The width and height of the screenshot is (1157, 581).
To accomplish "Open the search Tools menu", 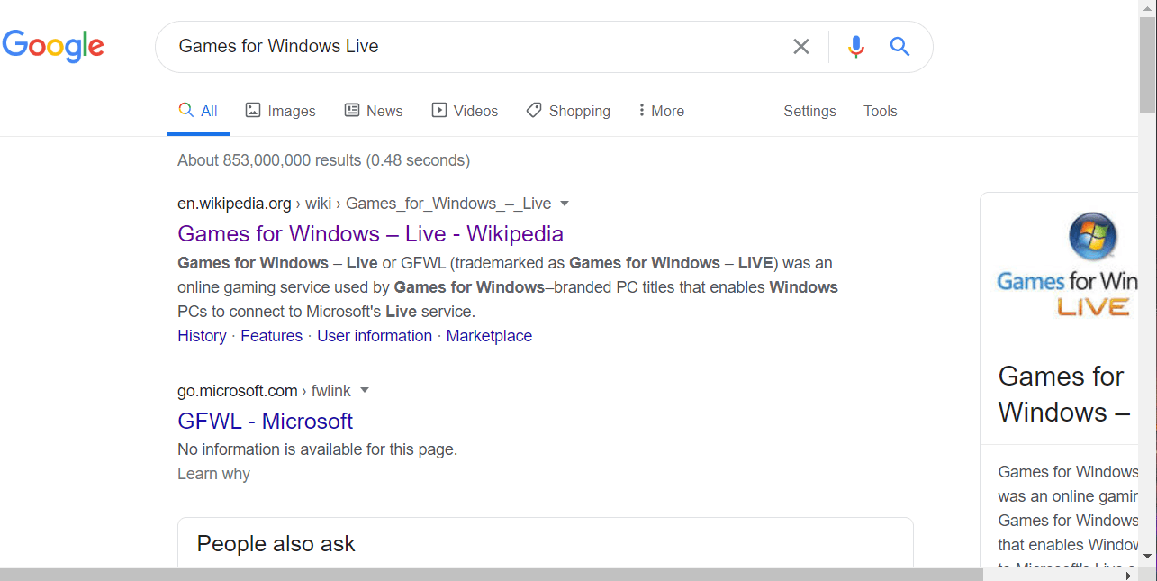I will click(x=880, y=111).
